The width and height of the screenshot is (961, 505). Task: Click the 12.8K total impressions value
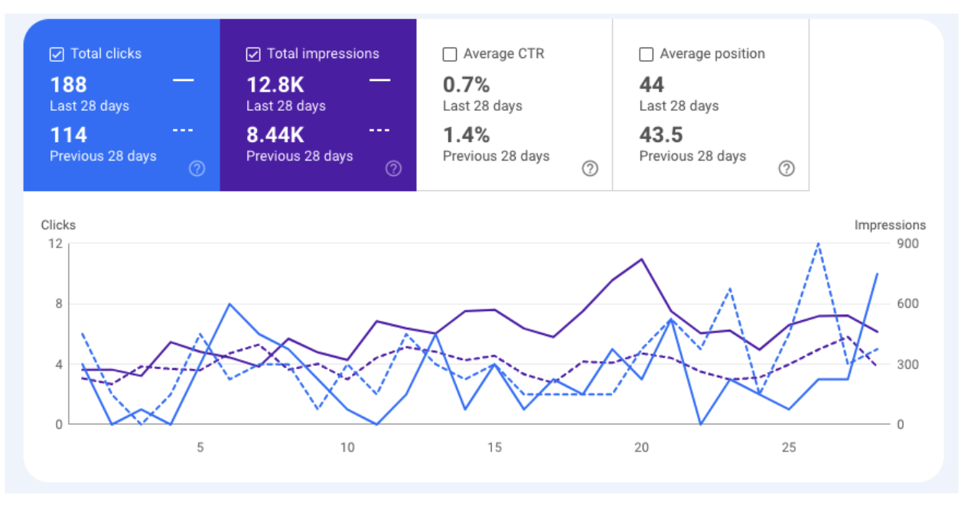coord(275,85)
